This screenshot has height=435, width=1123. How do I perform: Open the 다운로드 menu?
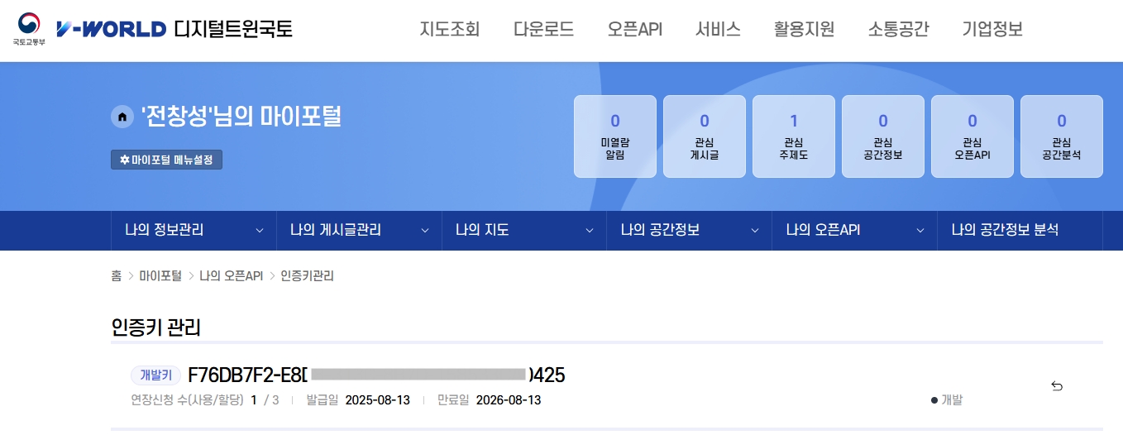[x=543, y=30]
